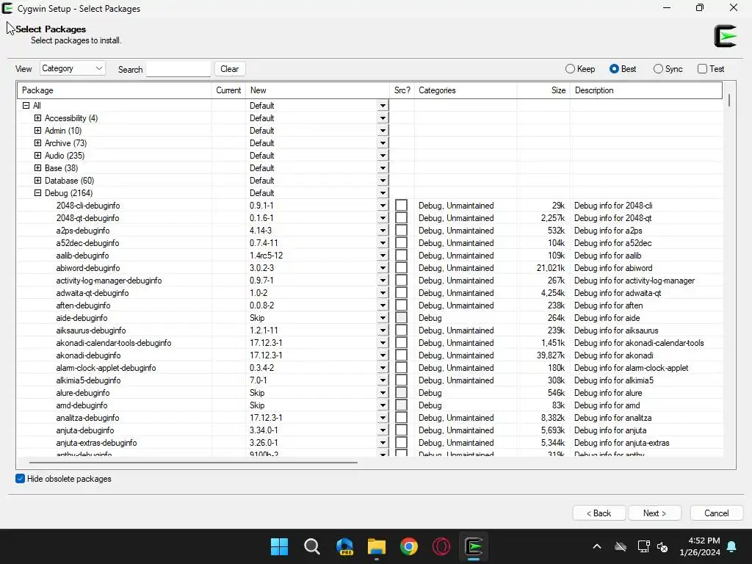Click the horizontal scrollbar of package list

tap(193, 463)
